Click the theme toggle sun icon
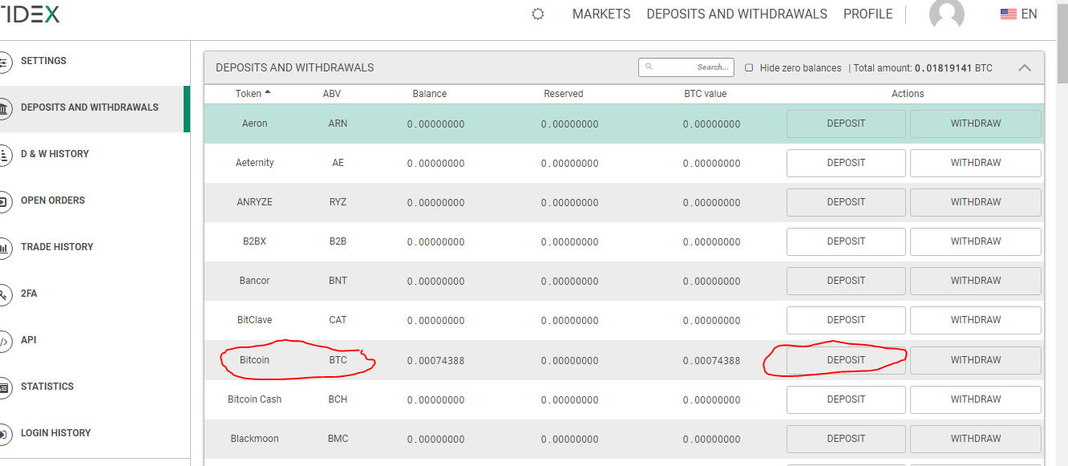Screen dimensions: 1068x466 click(538, 14)
